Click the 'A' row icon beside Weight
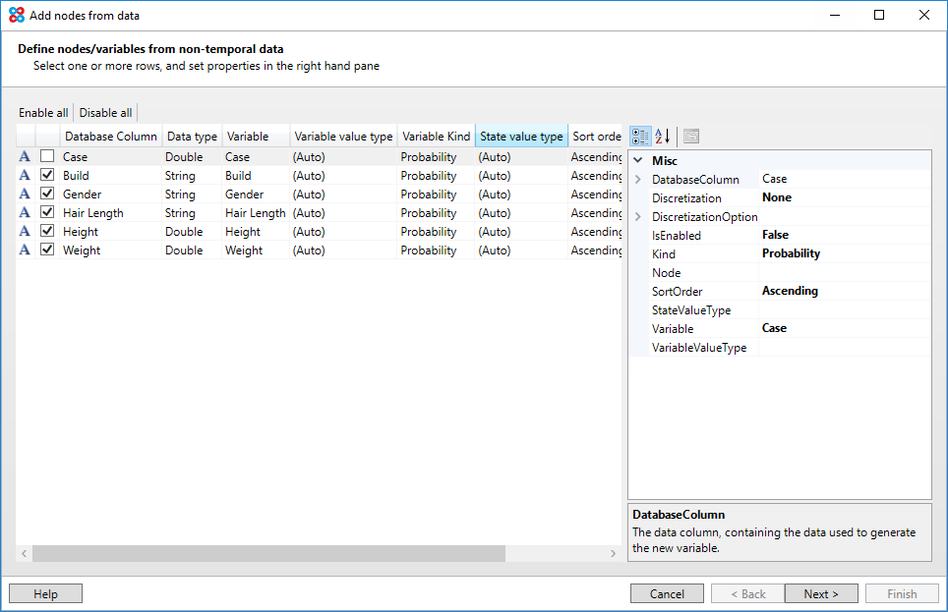The height and width of the screenshot is (612, 948). [25, 250]
